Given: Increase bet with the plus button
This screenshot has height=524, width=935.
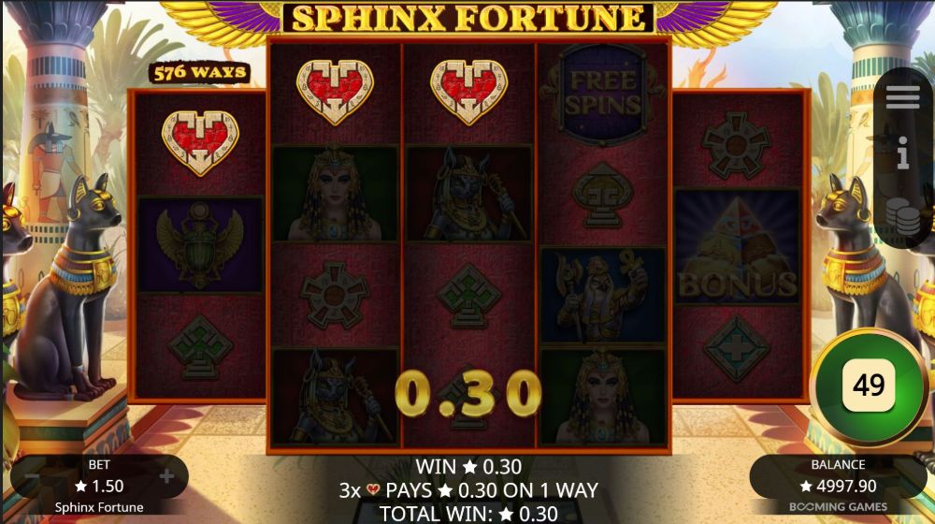Looking at the screenshot, I should [167, 476].
